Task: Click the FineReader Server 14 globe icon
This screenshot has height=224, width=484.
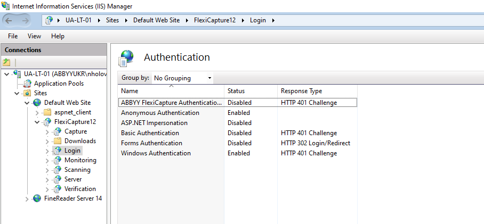Action: point(37,198)
